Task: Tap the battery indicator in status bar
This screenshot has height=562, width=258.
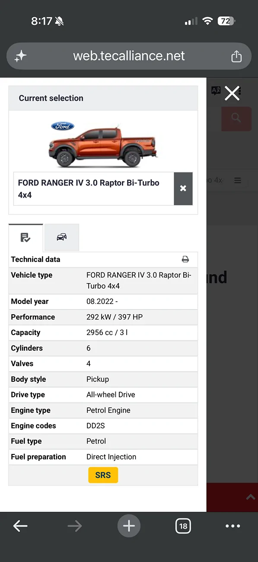Action: tap(227, 21)
